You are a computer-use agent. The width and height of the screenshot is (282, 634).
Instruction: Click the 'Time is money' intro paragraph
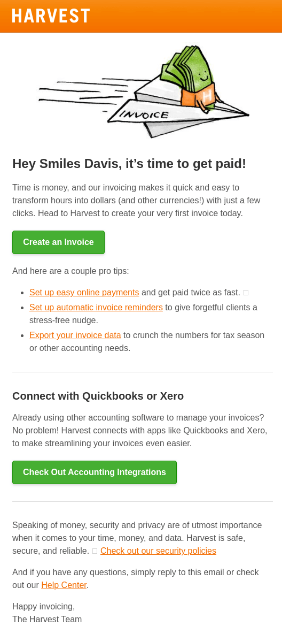point(136,200)
